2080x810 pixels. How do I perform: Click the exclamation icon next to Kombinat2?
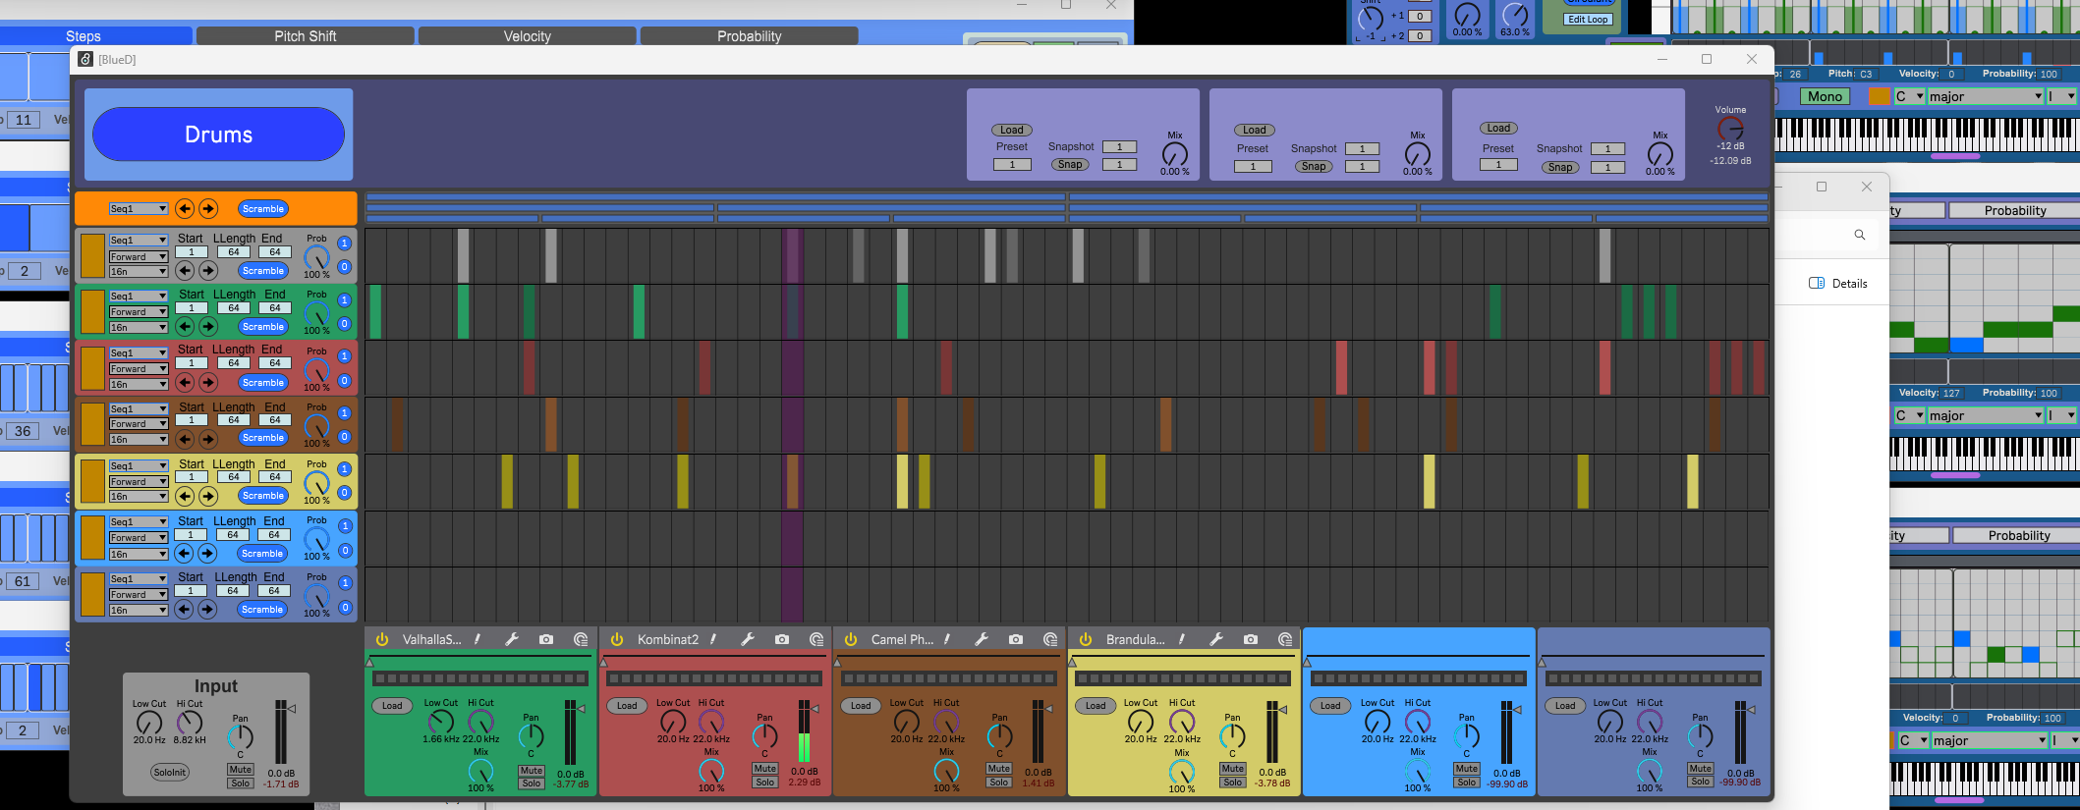point(713,639)
